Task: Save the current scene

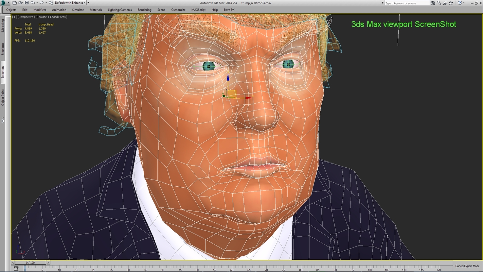Action: (x=26, y=3)
